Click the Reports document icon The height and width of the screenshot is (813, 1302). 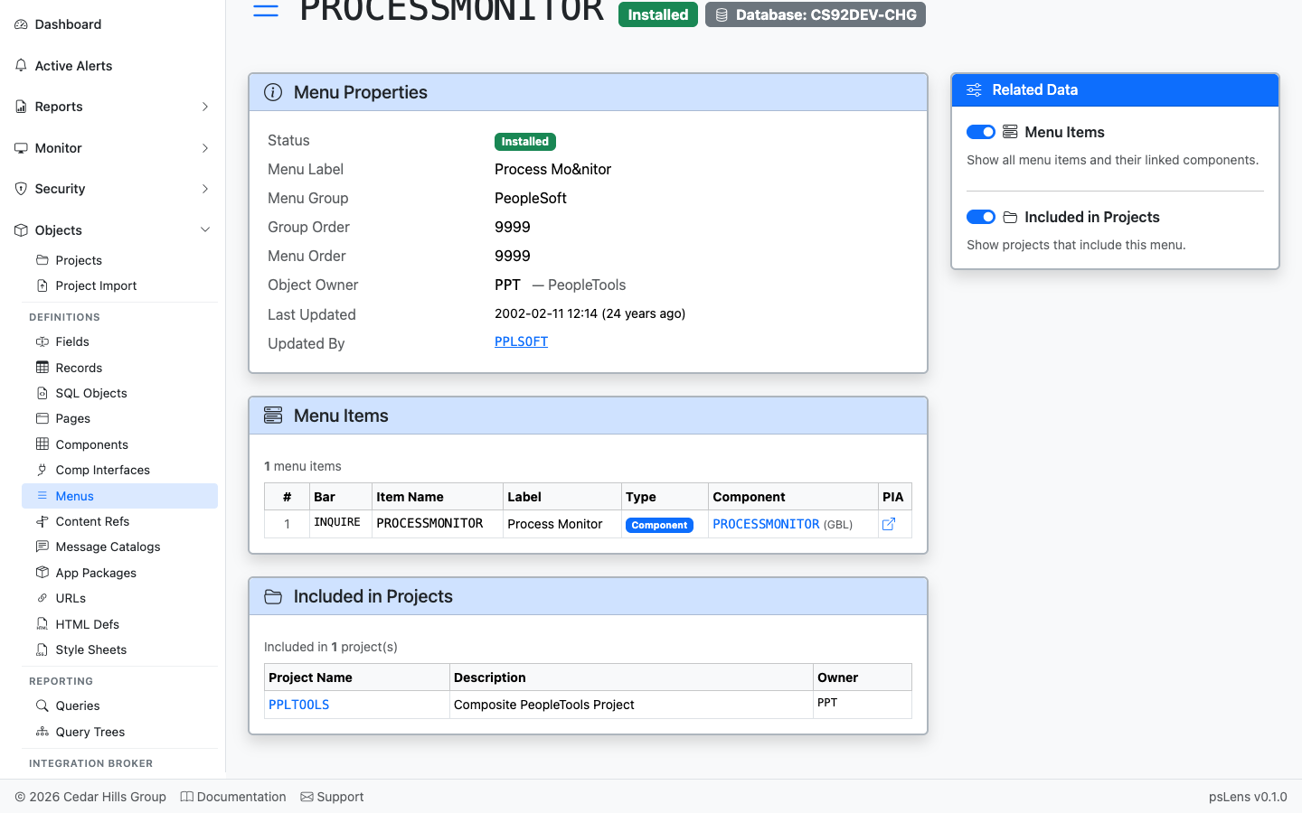(21, 107)
